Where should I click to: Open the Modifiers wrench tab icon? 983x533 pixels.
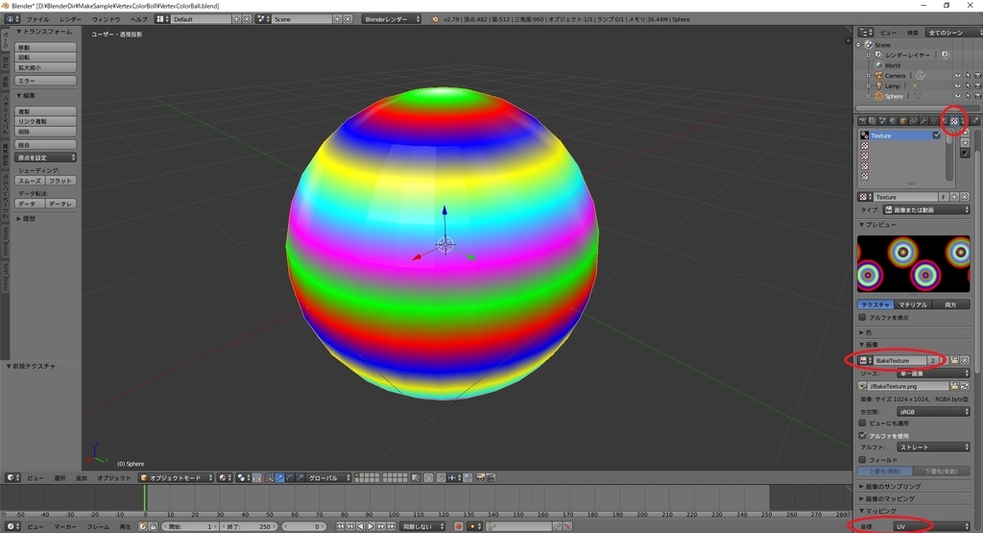coord(923,120)
